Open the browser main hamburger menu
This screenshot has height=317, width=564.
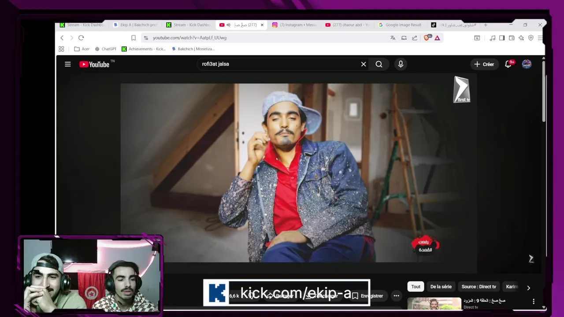pyautogui.click(x=540, y=38)
